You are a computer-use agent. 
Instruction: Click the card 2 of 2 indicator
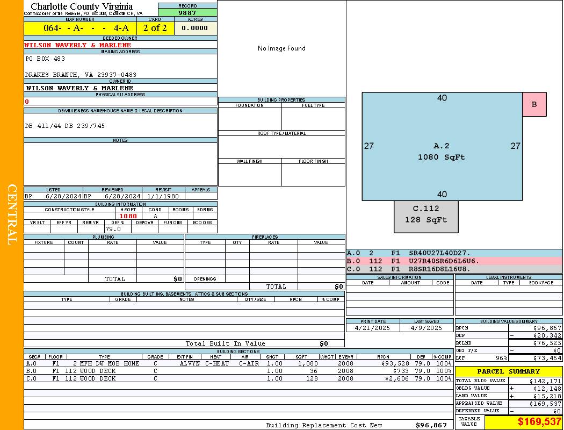pyautogui.click(x=155, y=28)
